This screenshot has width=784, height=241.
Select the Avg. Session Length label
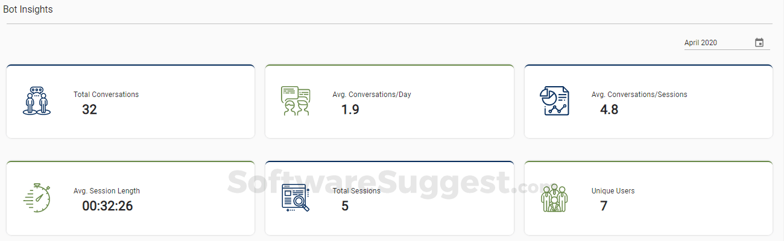point(107,191)
